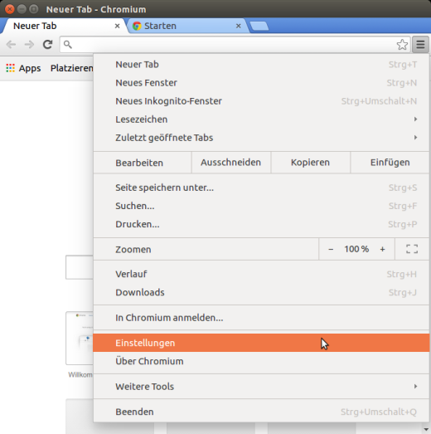Decrease zoom with the minus button
This screenshot has height=434, width=431.
pyautogui.click(x=331, y=250)
